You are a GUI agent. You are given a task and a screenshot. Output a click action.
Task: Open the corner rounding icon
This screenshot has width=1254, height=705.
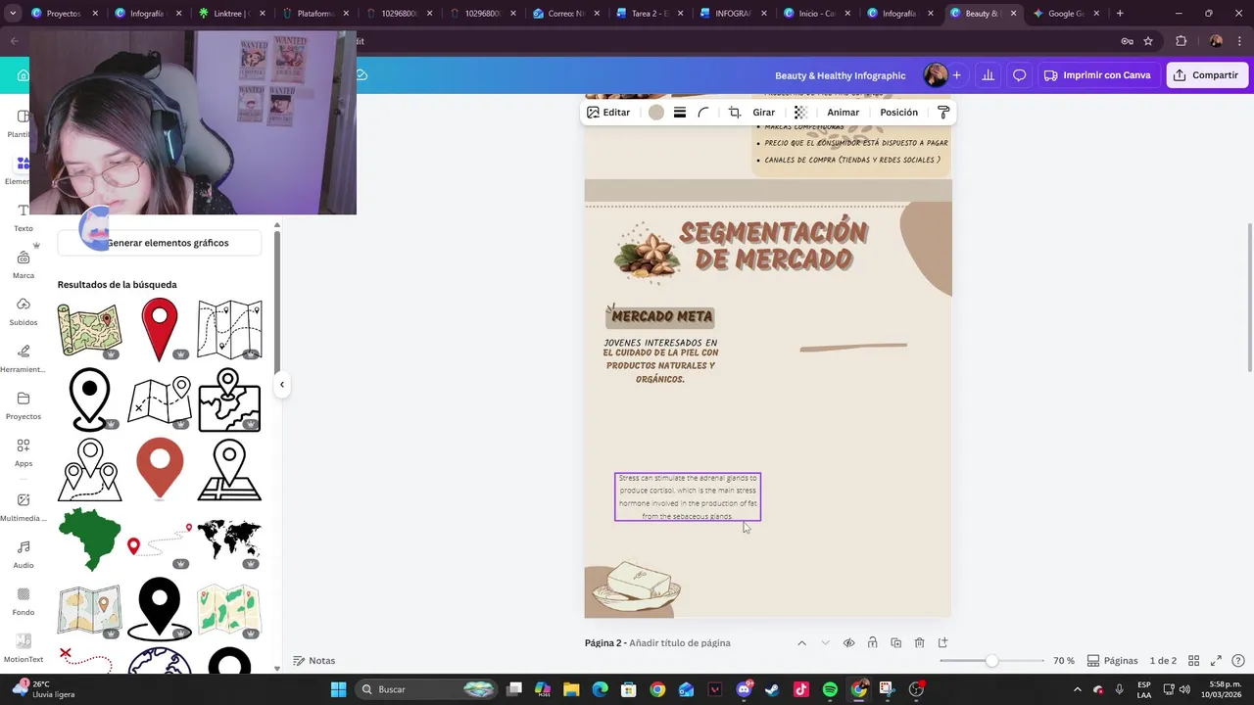[x=703, y=113]
